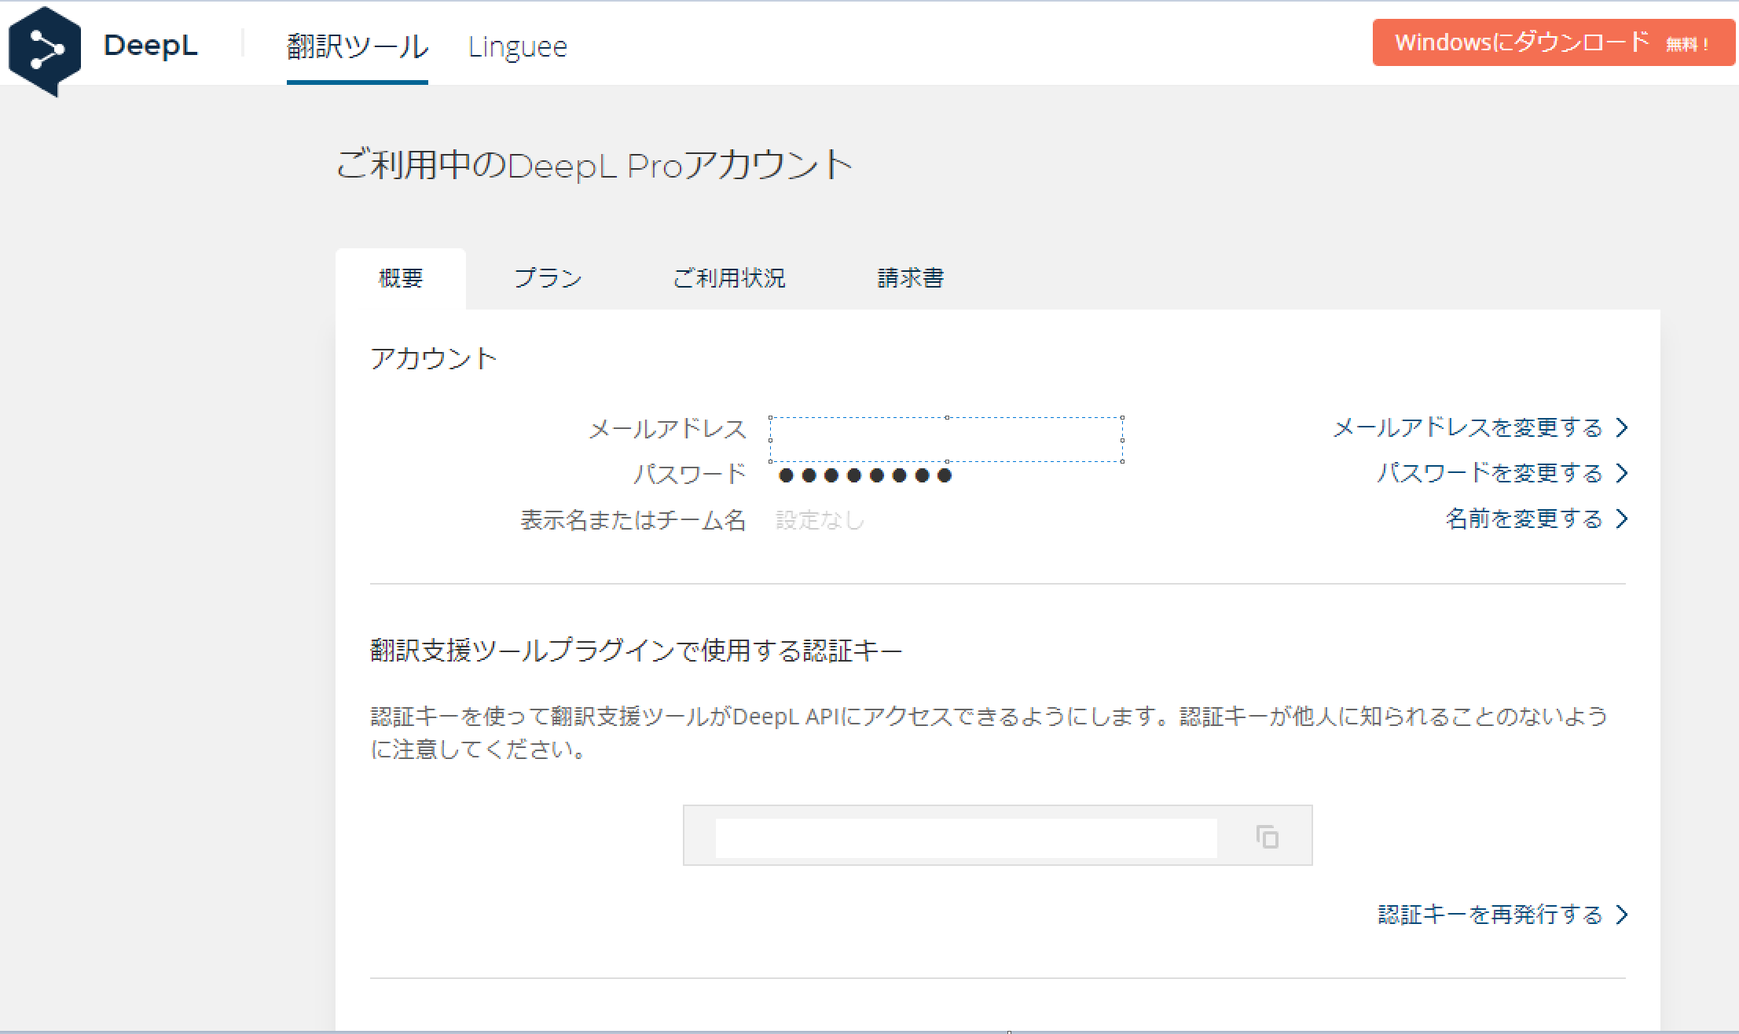This screenshot has height=1034, width=1739.
Task: Click the chevron next to 名前を変更する
Action: click(1623, 519)
